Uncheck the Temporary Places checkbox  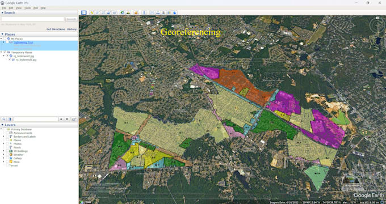pos(5,52)
